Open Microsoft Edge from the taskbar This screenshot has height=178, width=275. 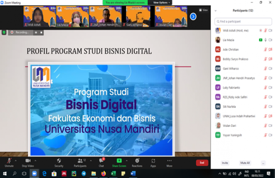pyautogui.click(x=44, y=174)
